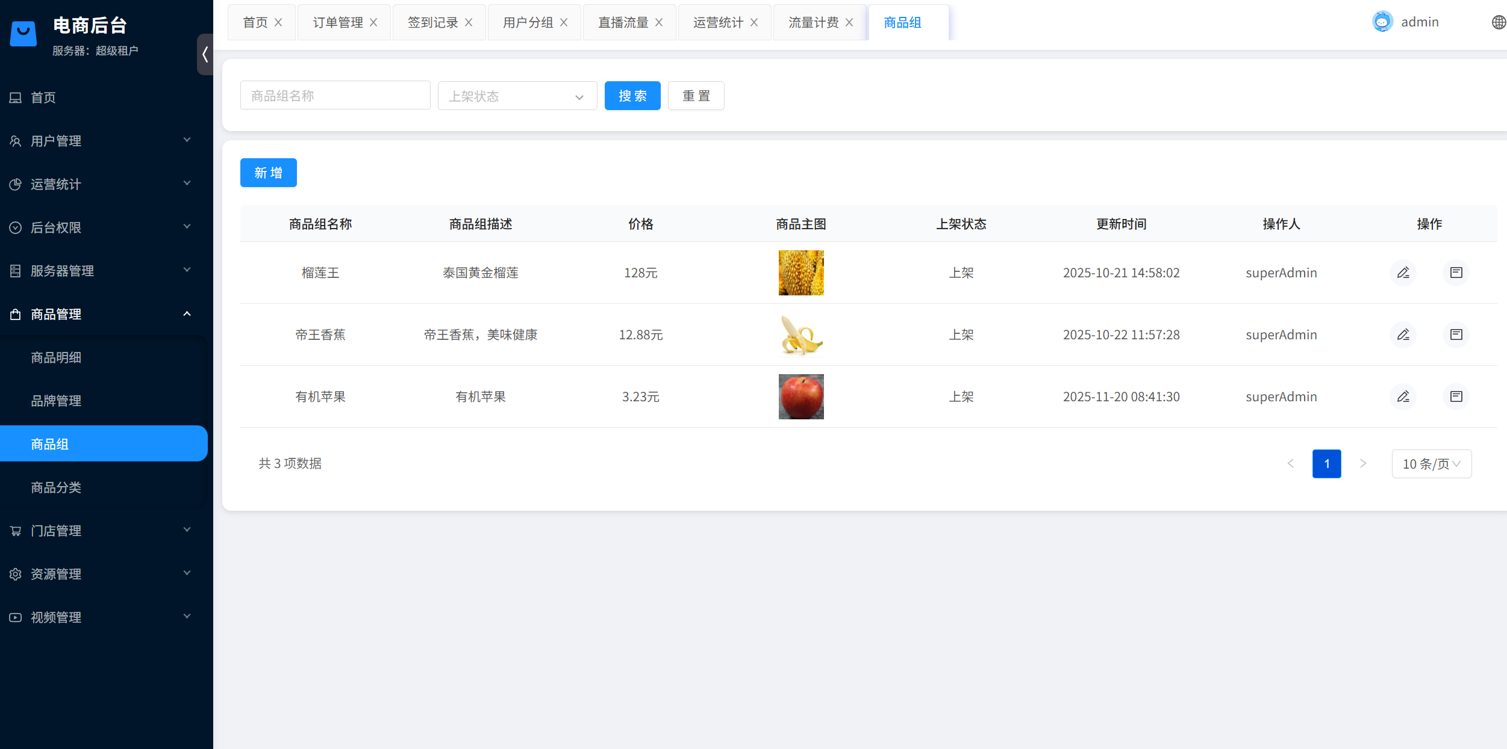Click the 商品组名称 input field
1507x749 pixels.
(x=335, y=94)
